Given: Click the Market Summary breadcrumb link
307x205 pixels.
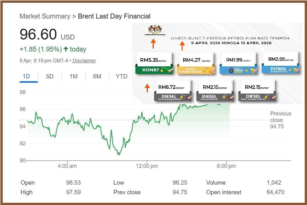Looking at the screenshot, I should [x=45, y=16].
